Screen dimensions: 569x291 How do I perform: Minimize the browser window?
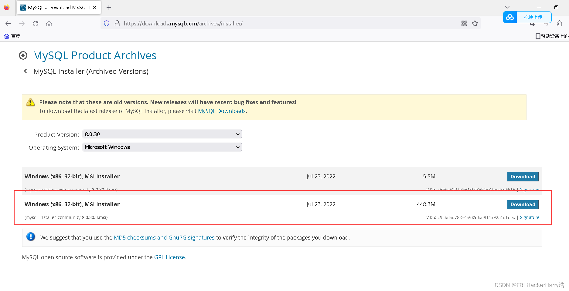[x=539, y=7]
